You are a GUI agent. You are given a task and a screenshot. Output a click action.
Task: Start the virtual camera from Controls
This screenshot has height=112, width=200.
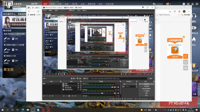tap(146, 89)
